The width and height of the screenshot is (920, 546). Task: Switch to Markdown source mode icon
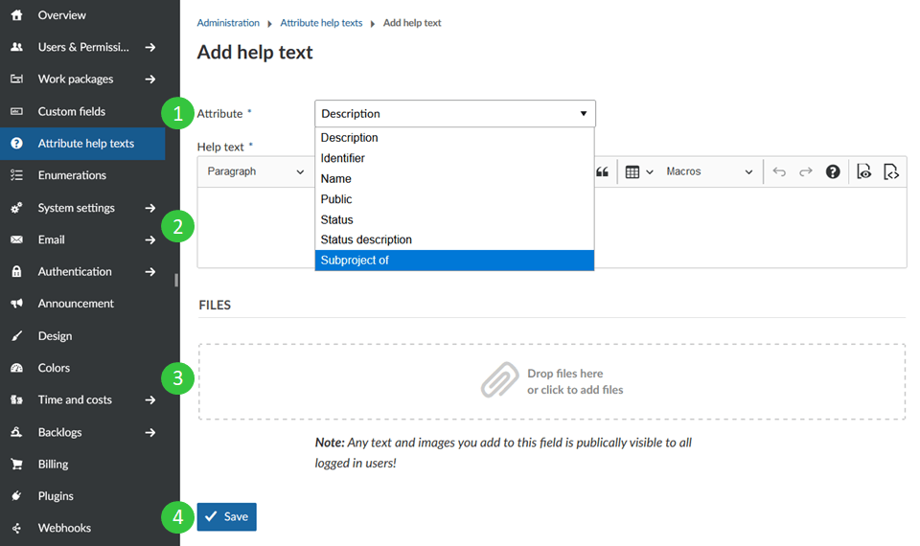[891, 172]
